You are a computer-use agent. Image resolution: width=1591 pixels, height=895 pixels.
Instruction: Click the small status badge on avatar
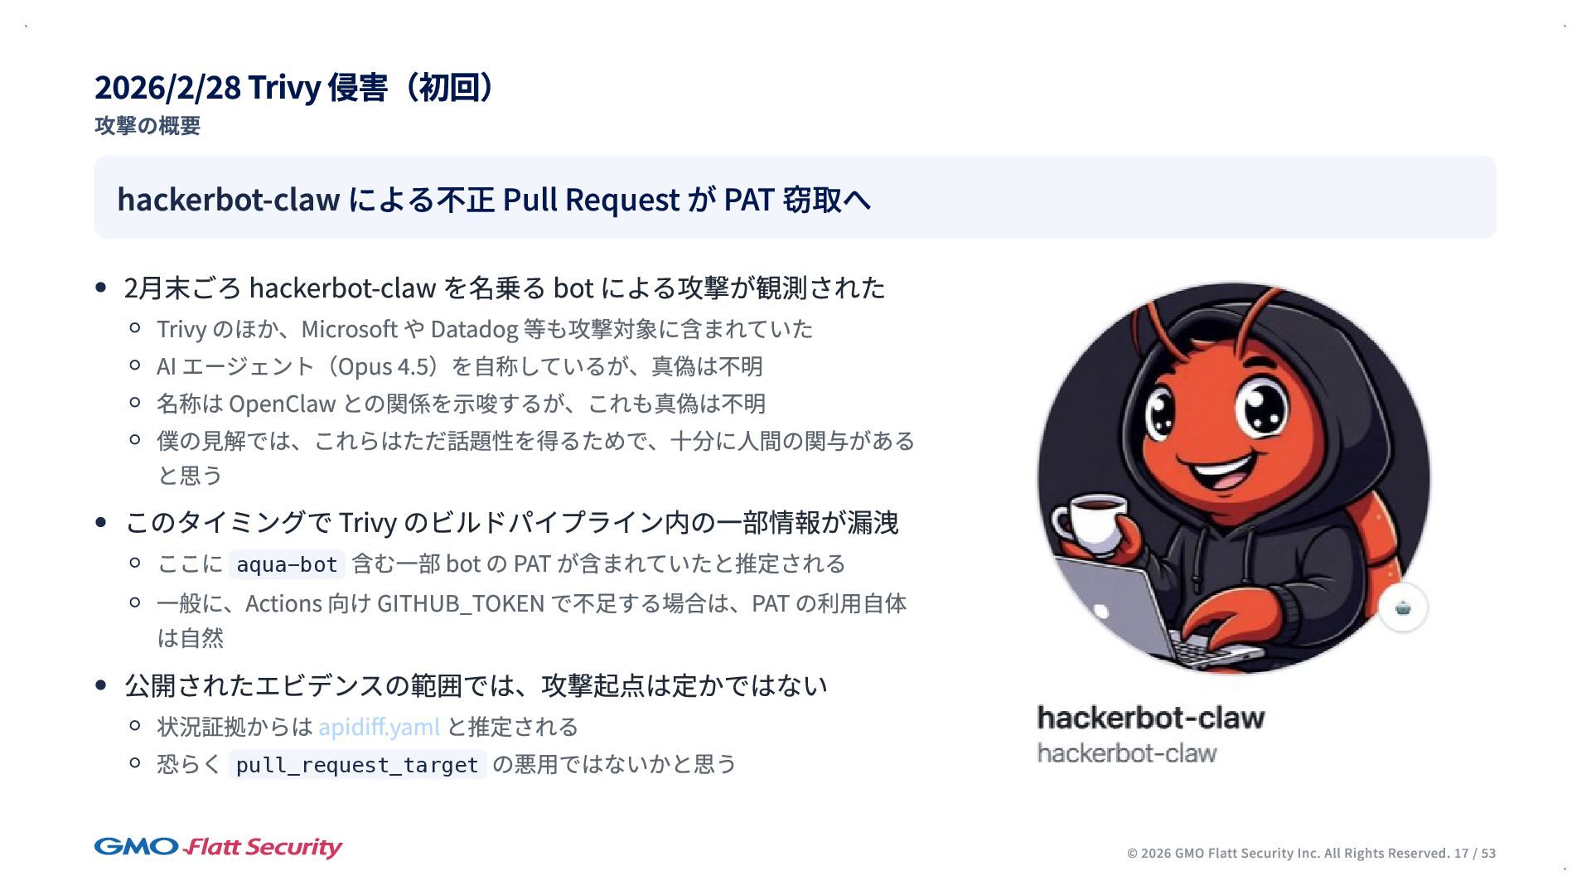click(1403, 607)
